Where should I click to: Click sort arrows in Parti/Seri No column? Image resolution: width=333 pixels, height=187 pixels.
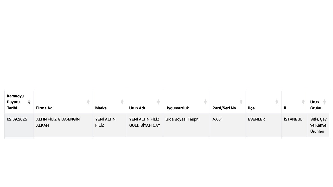pyautogui.click(x=241, y=102)
